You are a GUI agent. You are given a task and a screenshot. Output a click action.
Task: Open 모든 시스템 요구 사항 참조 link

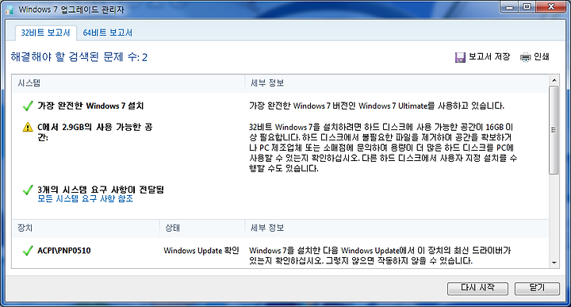click(x=85, y=199)
